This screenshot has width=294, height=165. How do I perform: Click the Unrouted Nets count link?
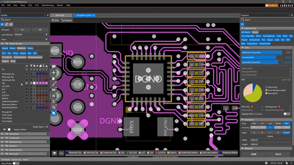[x=288, y=57]
